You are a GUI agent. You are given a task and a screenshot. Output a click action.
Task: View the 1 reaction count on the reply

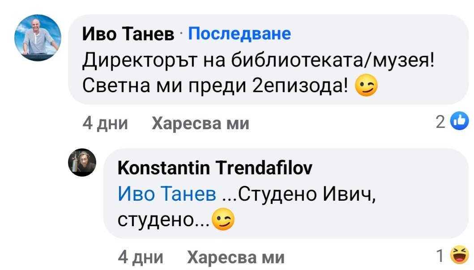pyautogui.click(x=441, y=256)
